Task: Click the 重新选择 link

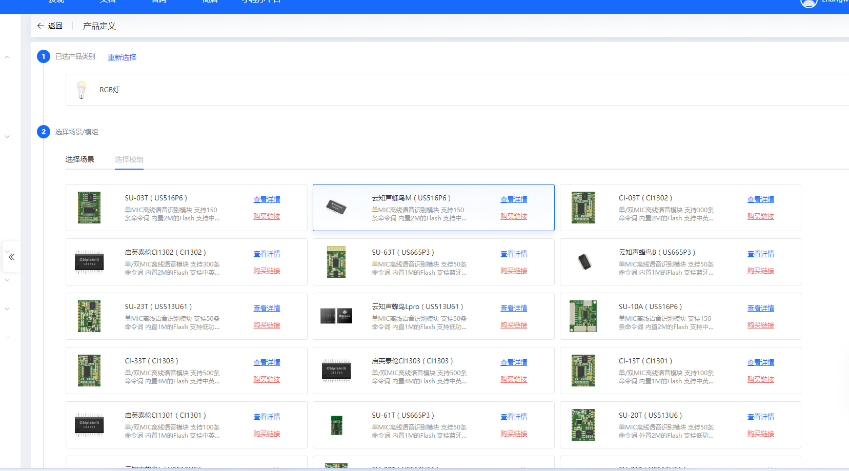Action: [x=122, y=57]
